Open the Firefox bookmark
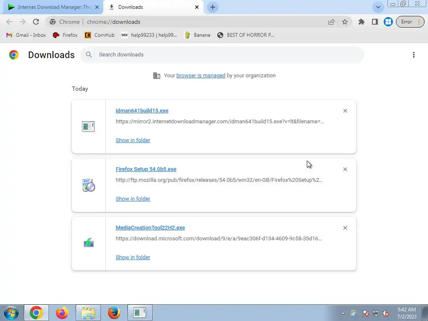The height and width of the screenshot is (321, 428). [65, 35]
